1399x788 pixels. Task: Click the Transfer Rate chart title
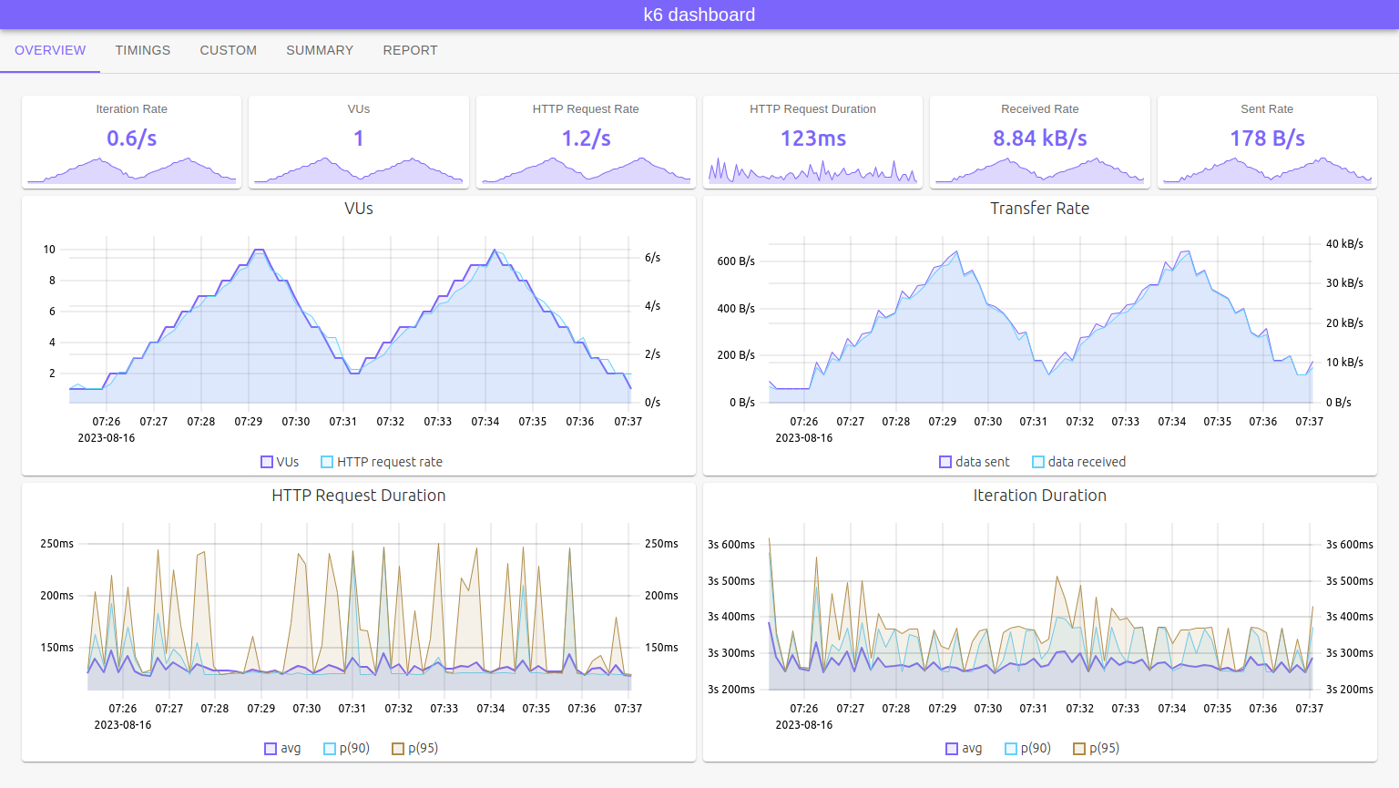pos(1040,209)
